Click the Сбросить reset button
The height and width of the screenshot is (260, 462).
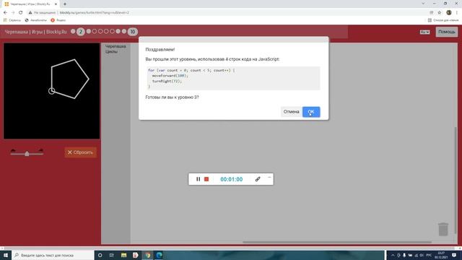[80, 152]
